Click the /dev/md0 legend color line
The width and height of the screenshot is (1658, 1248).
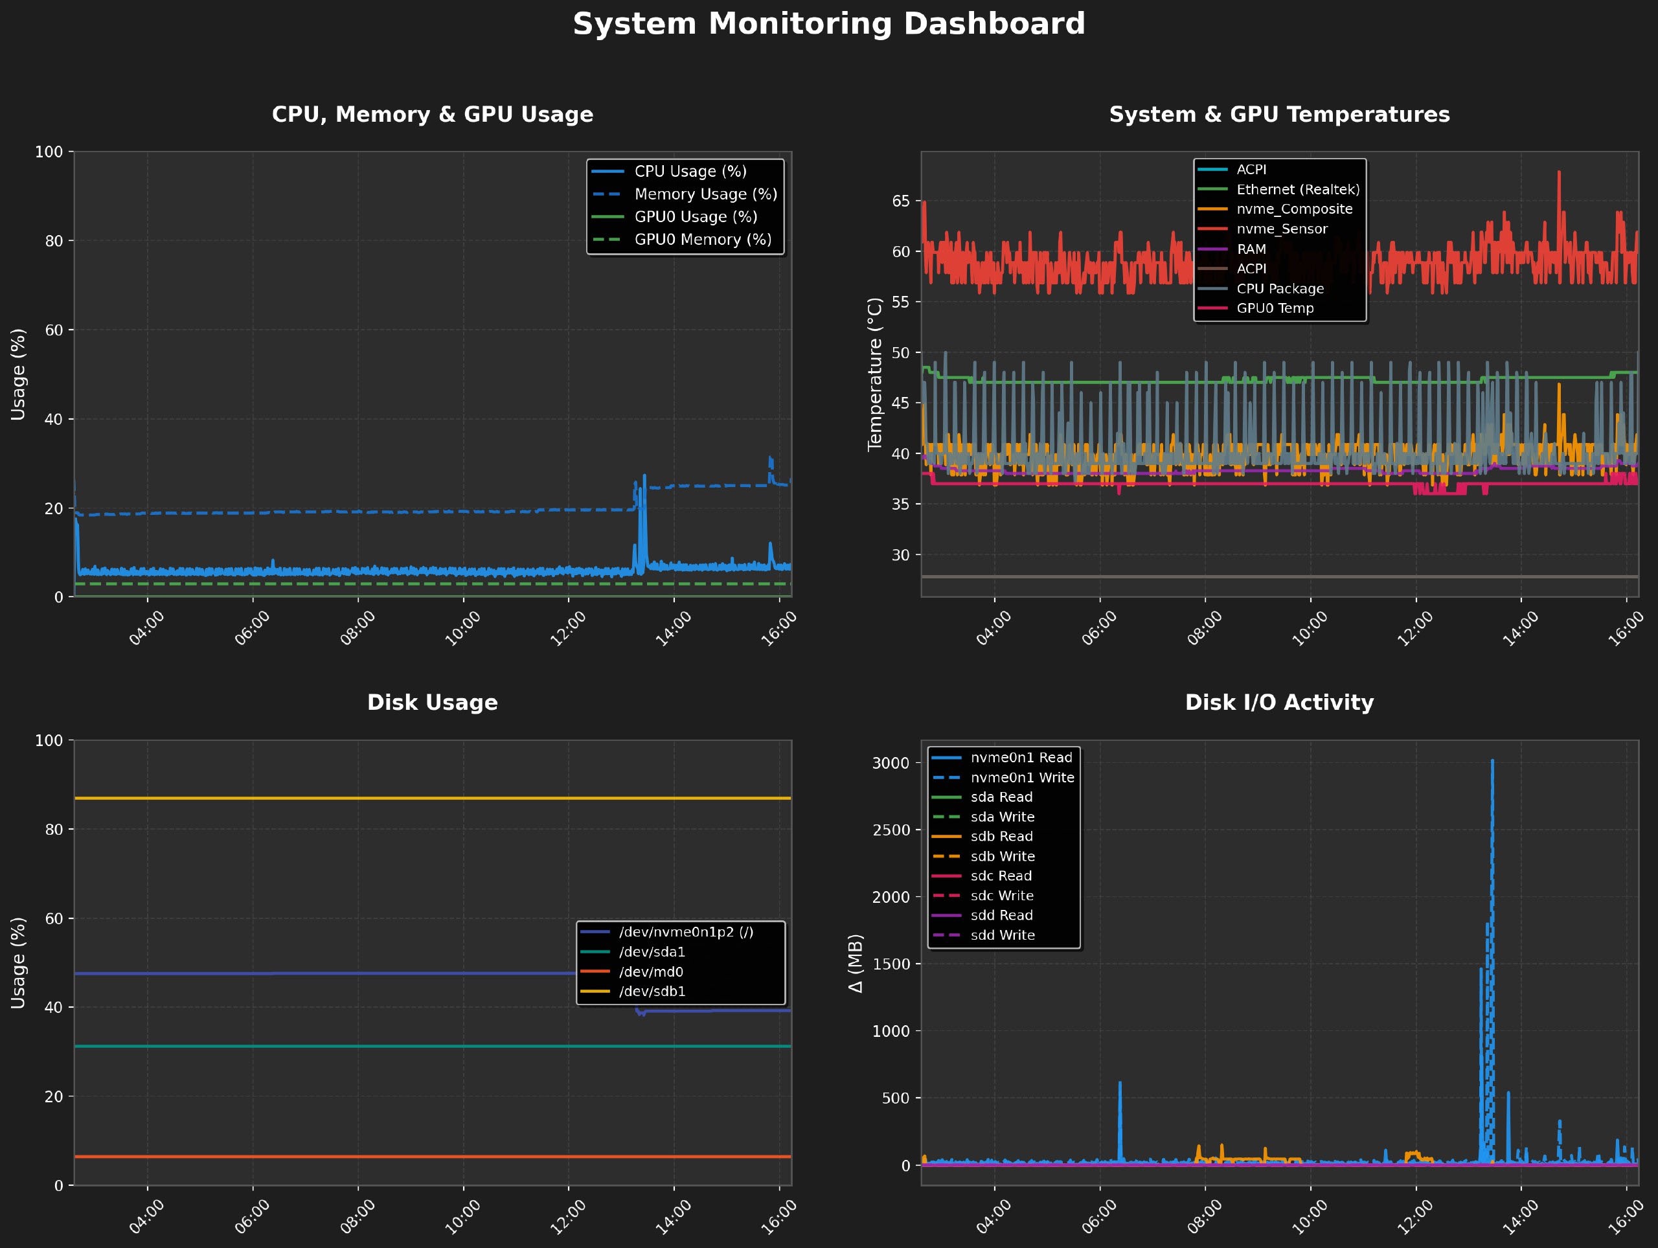[595, 971]
